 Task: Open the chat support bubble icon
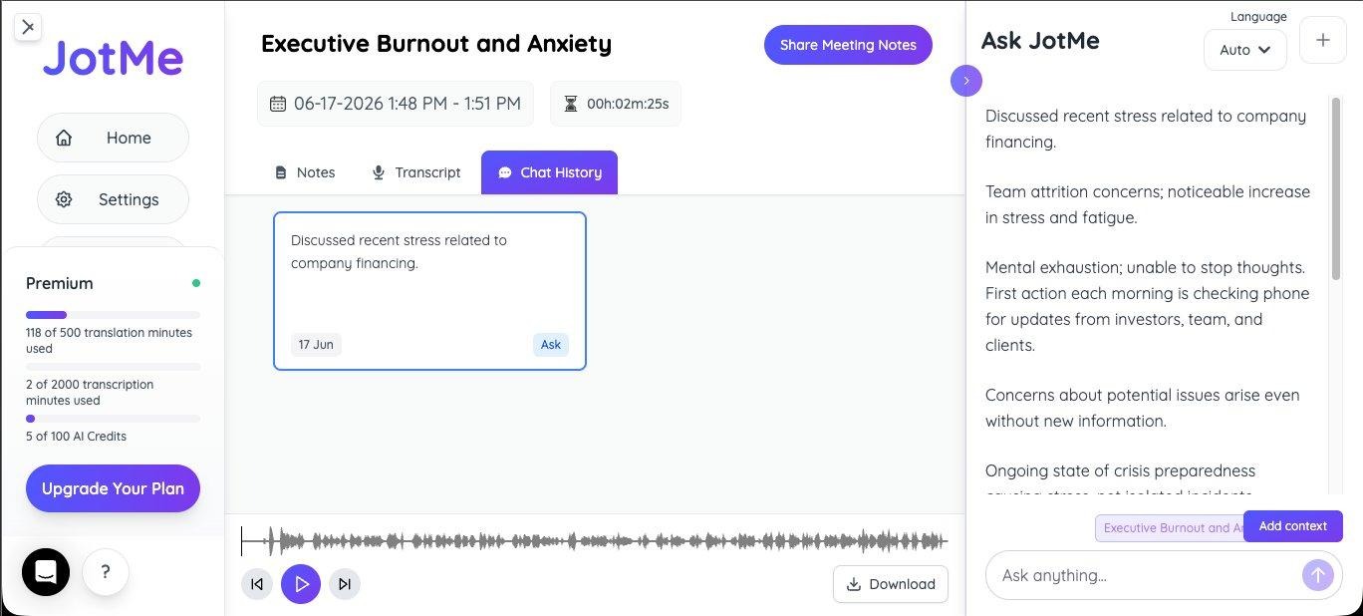[x=46, y=572]
